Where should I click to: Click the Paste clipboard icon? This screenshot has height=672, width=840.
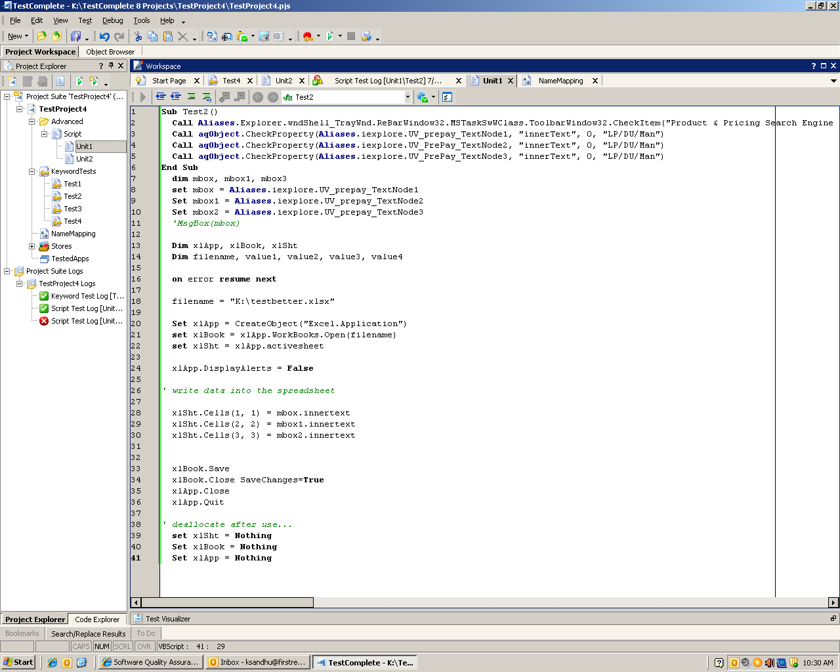168,37
